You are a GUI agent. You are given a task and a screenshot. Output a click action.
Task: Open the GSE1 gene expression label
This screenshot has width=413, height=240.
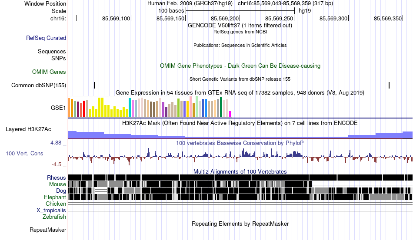click(x=58, y=108)
